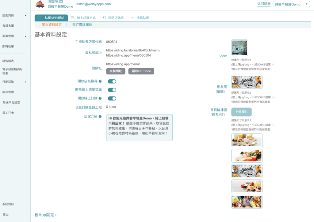Click 登出 to log out
Viewport: 314px width, 222px height.
[6, 214]
